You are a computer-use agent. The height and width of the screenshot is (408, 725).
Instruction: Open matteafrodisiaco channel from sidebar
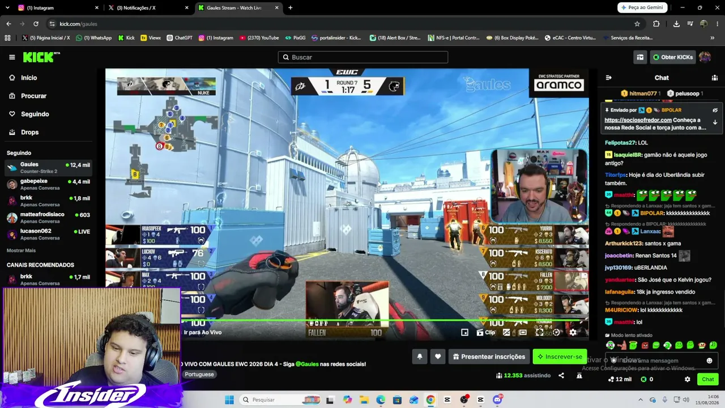(49, 218)
